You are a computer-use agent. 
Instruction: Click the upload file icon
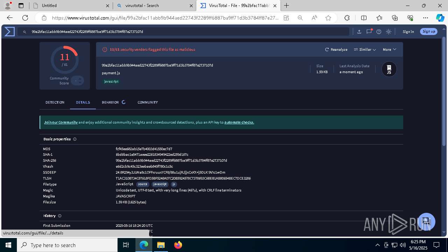click(359, 31)
